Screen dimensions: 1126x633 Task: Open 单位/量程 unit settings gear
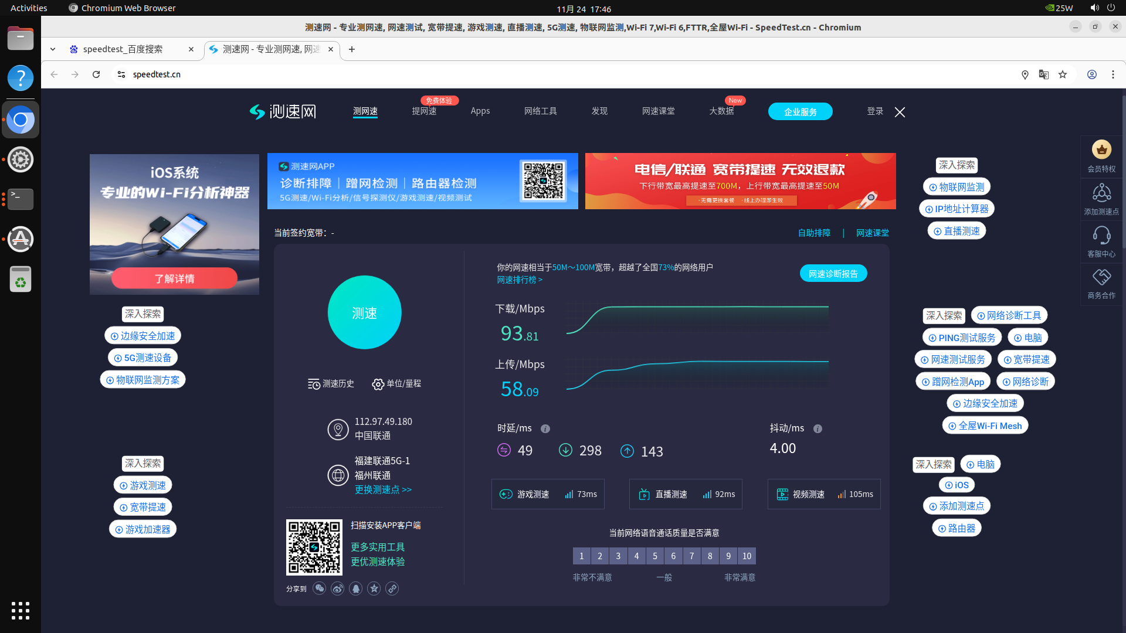point(378,384)
